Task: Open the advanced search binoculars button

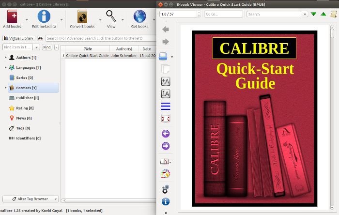Action: coord(40,38)
